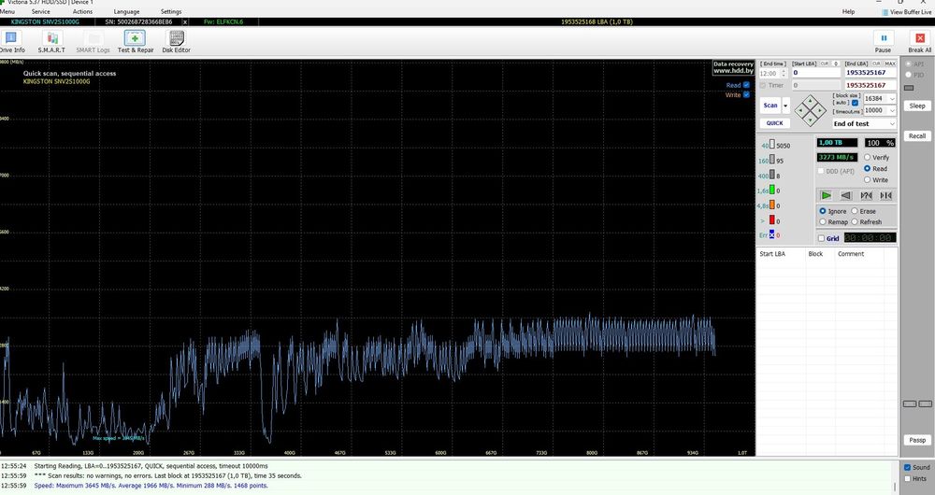Image resolution: width=935 pixels, height=495 pixels.
Task: Click the jump with question mark button
Action: pos(866,195)
